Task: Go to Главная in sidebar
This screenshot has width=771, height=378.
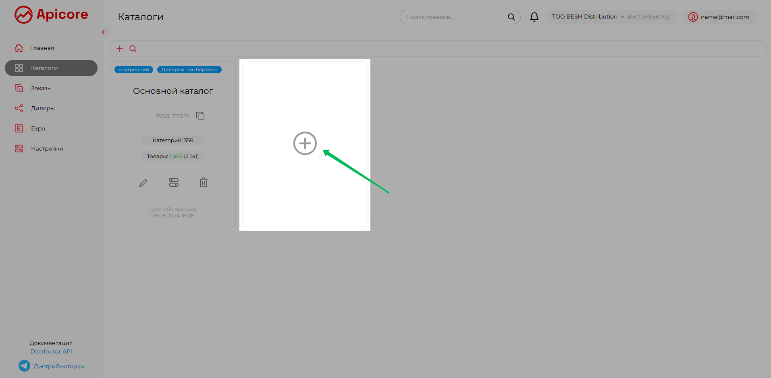Action: (x=42, y=48)
